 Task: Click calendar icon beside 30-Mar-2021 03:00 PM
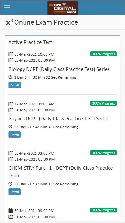[x=11, y=211]
